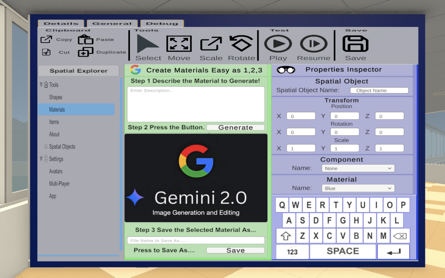Image resolution: width=445 pixels, height=278 pixels.
Task: Switch to the Details tab
Action: [x=61, y=23]
